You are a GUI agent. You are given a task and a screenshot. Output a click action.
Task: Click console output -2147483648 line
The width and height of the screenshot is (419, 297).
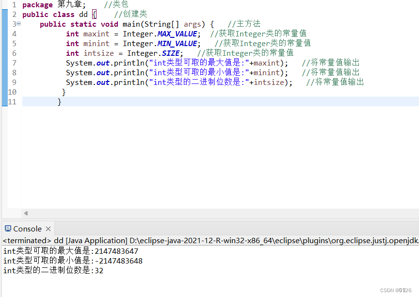(x=73, y=261)
